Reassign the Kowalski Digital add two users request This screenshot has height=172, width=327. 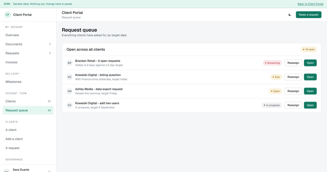(x=293, y=105)
